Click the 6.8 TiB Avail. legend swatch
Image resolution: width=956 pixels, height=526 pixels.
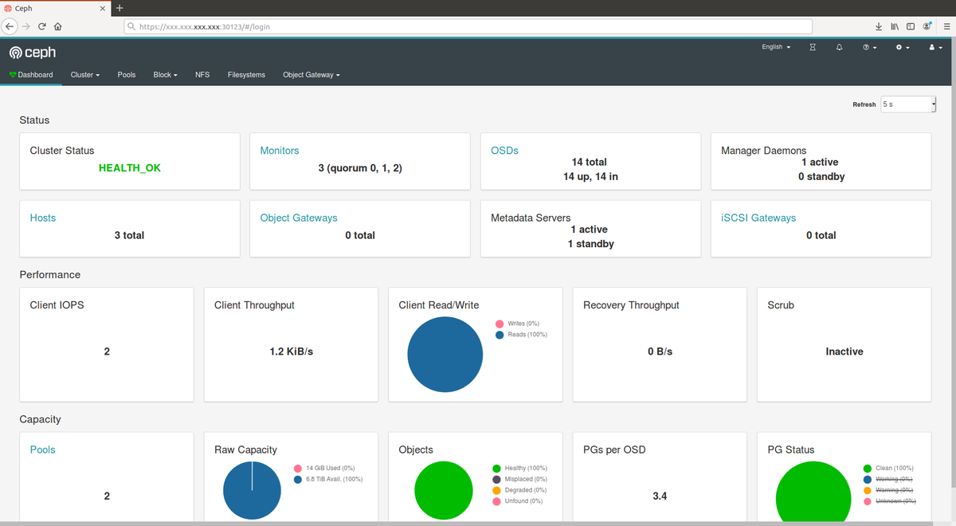[x=298, y=479]
